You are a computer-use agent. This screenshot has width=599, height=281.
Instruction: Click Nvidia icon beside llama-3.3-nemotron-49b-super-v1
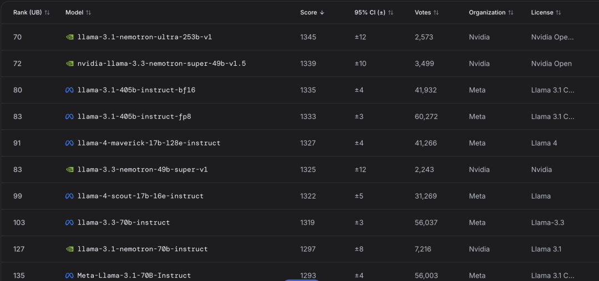[x=69, y=170]
